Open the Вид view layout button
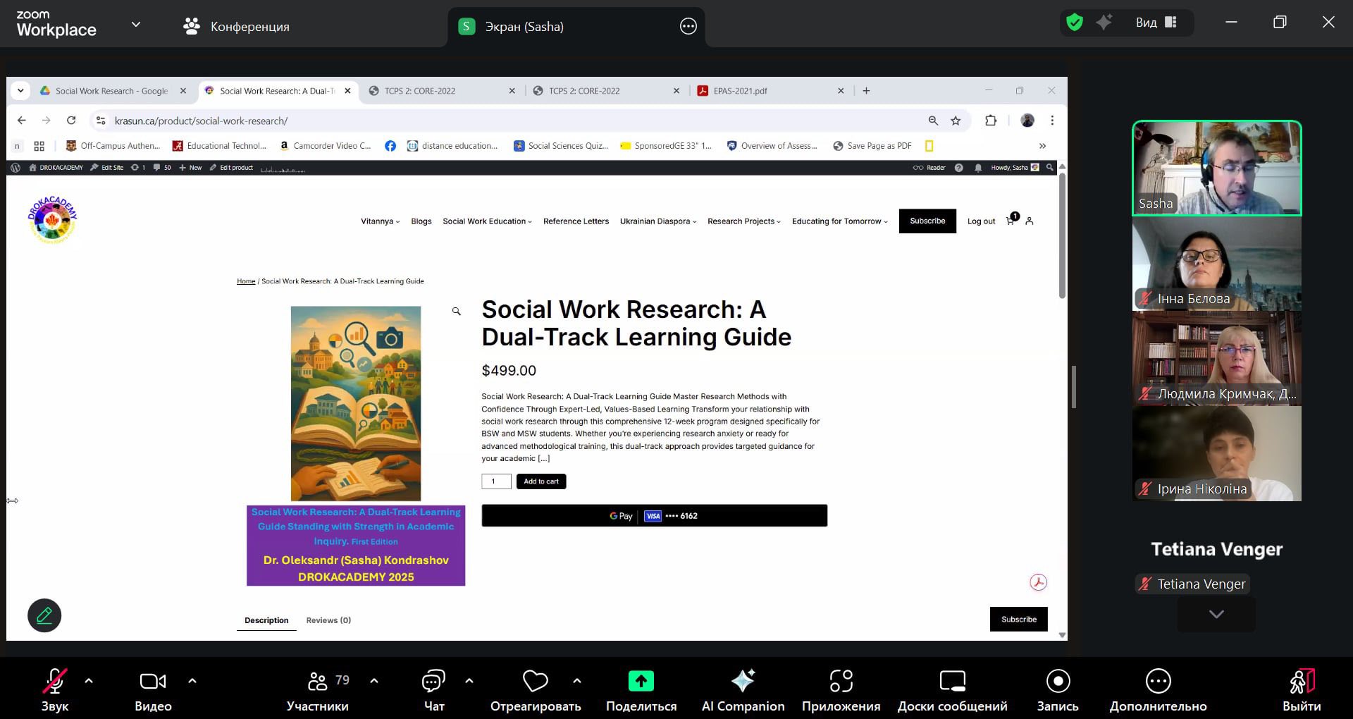Screen dimensions: 1353x719 (1156, 23)
